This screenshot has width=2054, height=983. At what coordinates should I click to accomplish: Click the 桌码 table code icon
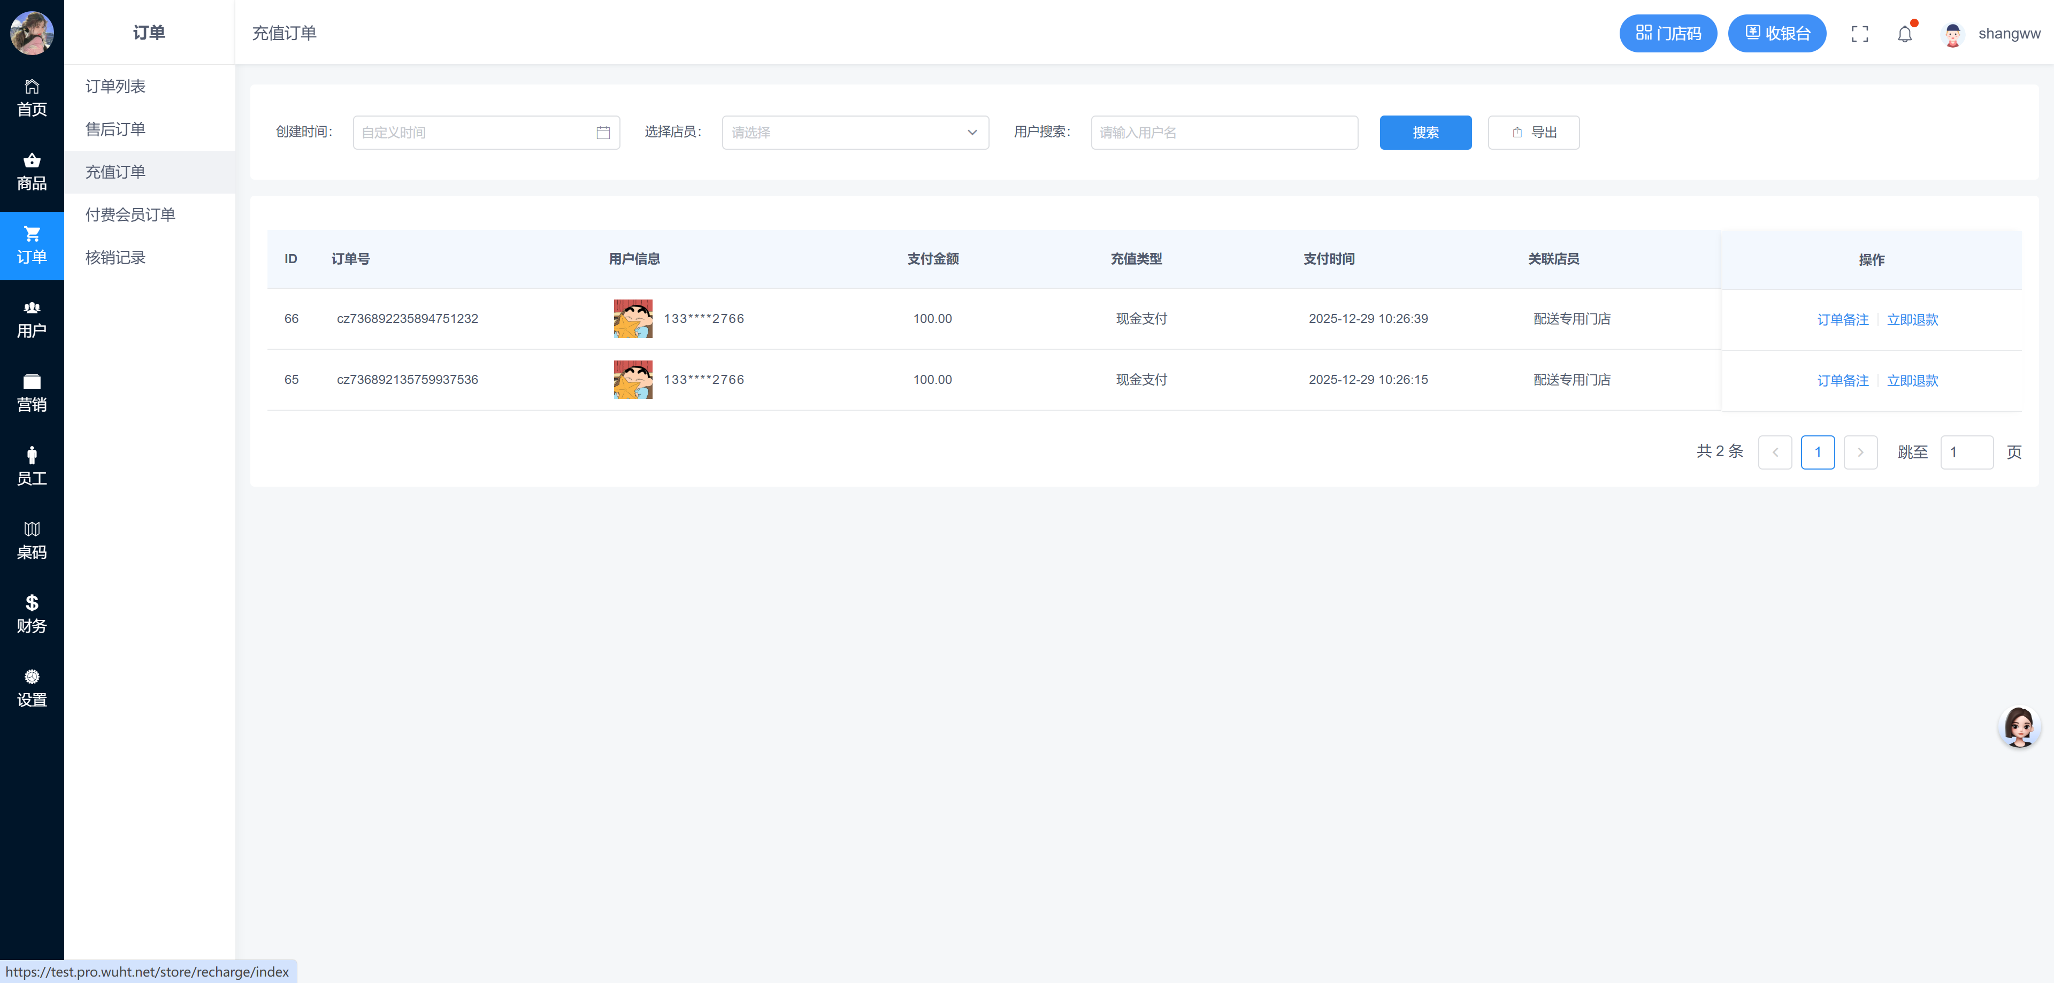click(x=32, y=541)
